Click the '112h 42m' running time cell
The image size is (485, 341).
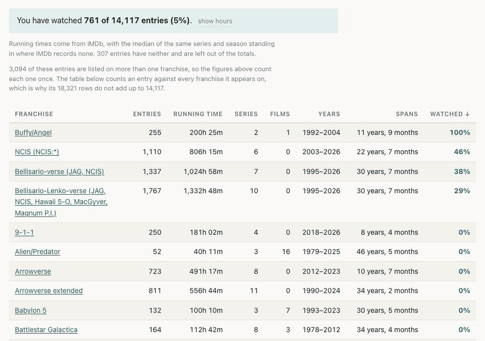(206, 330)
